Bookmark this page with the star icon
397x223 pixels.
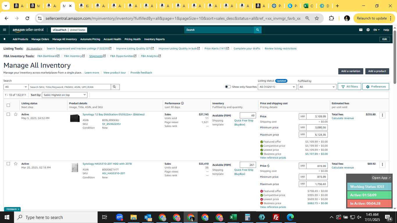[317, 18]
